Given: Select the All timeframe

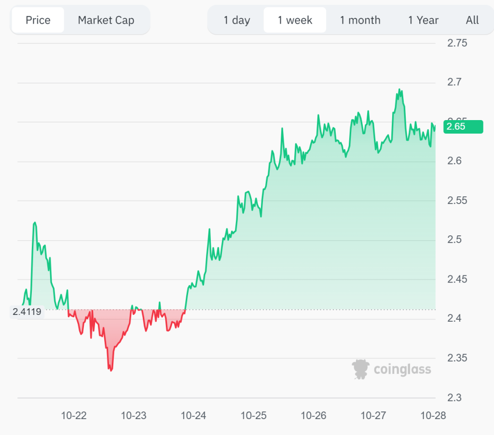Looking at the screenshot, I should click(x=472, y=20).
